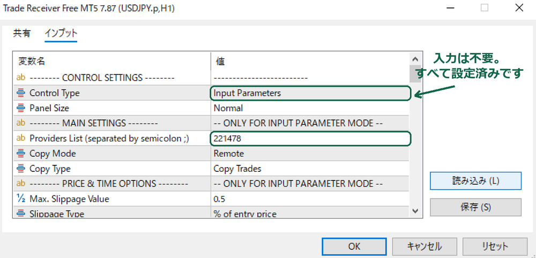Click the enum icon beside Slippage Type
536x258 pixels.
21,213
